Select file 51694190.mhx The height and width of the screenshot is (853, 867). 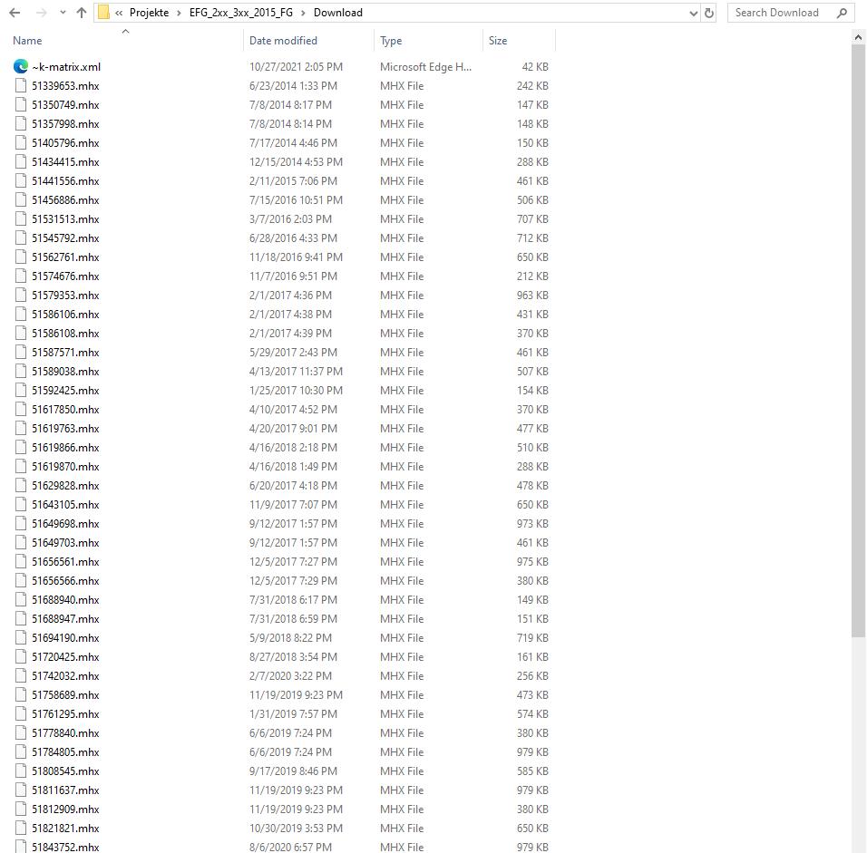(65, 638)
